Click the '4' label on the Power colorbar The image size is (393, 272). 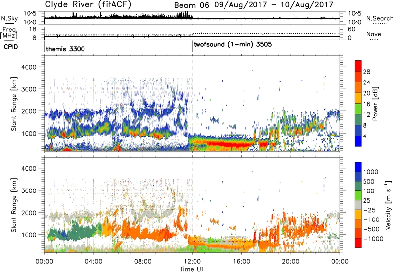click(x=365, y=136)
